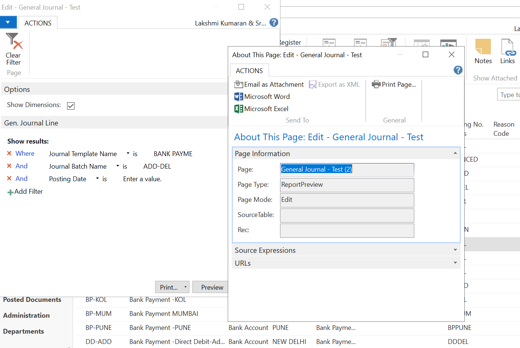Open the Notes panel
Viewport: 520px width, 348px height.
[x=483, y=51]
